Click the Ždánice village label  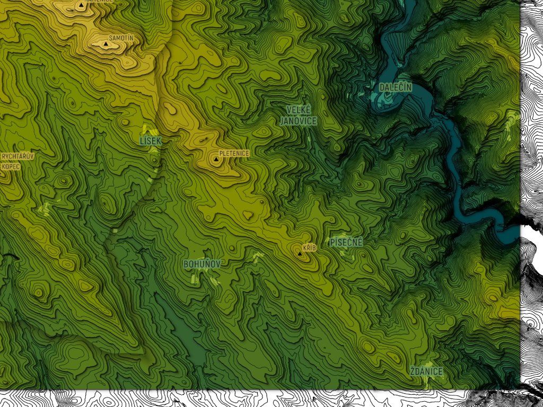(x=426, y=371)
